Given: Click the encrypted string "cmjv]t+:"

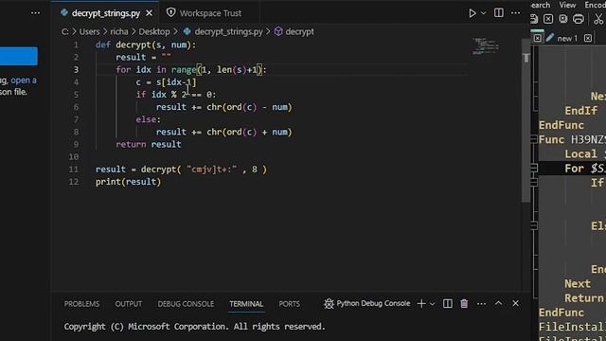Looking at the screenshot, I should 211,170.
